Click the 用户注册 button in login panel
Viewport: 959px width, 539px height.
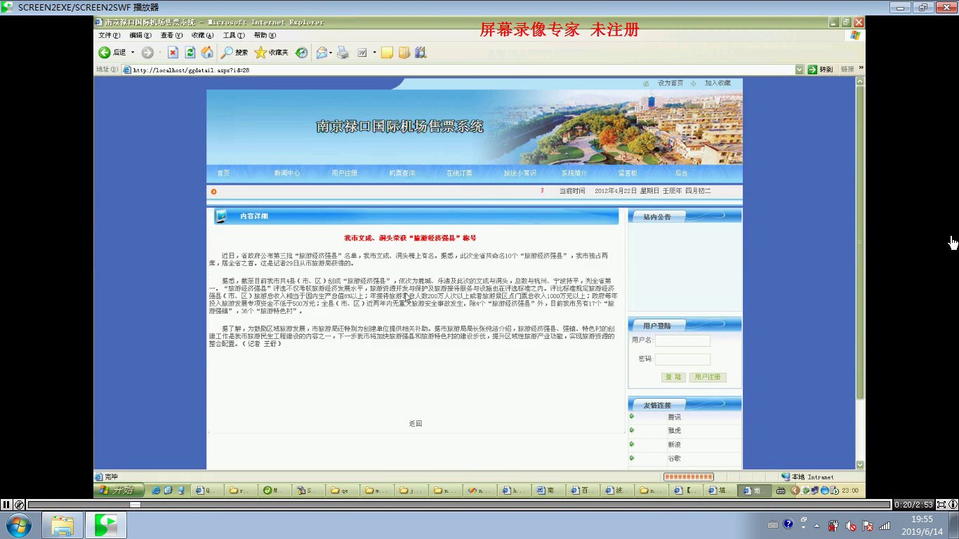click(707, 378)
